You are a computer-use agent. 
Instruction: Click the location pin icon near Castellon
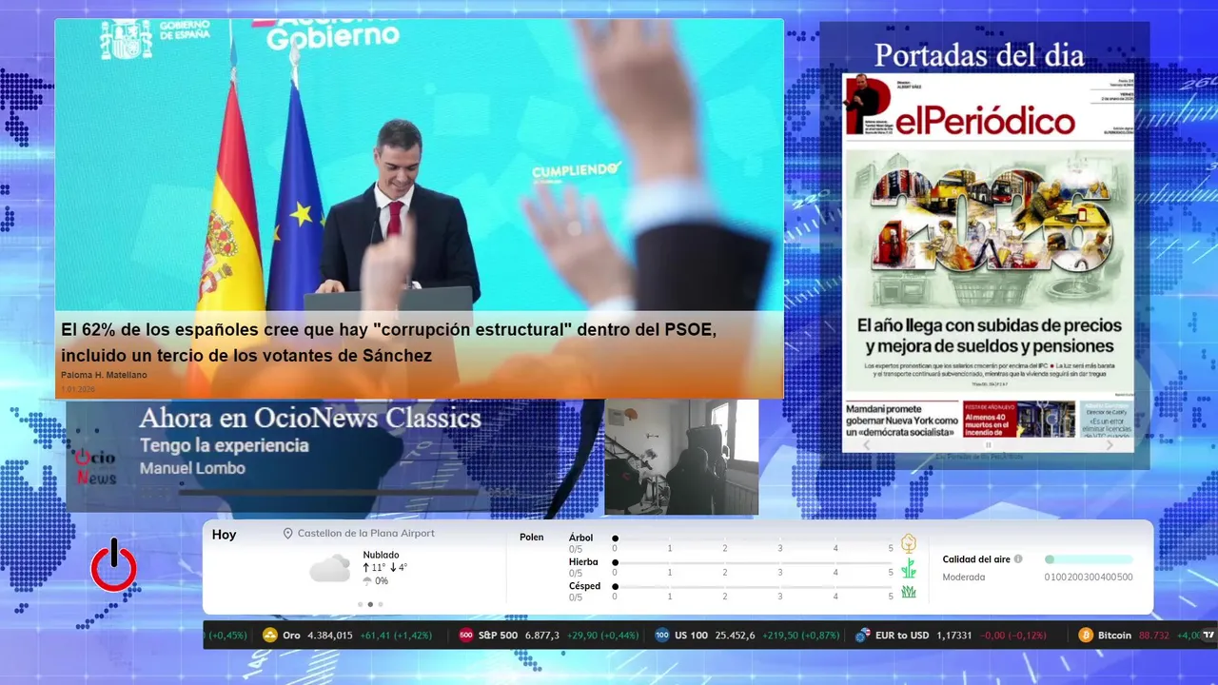click(x=287, y=534)
